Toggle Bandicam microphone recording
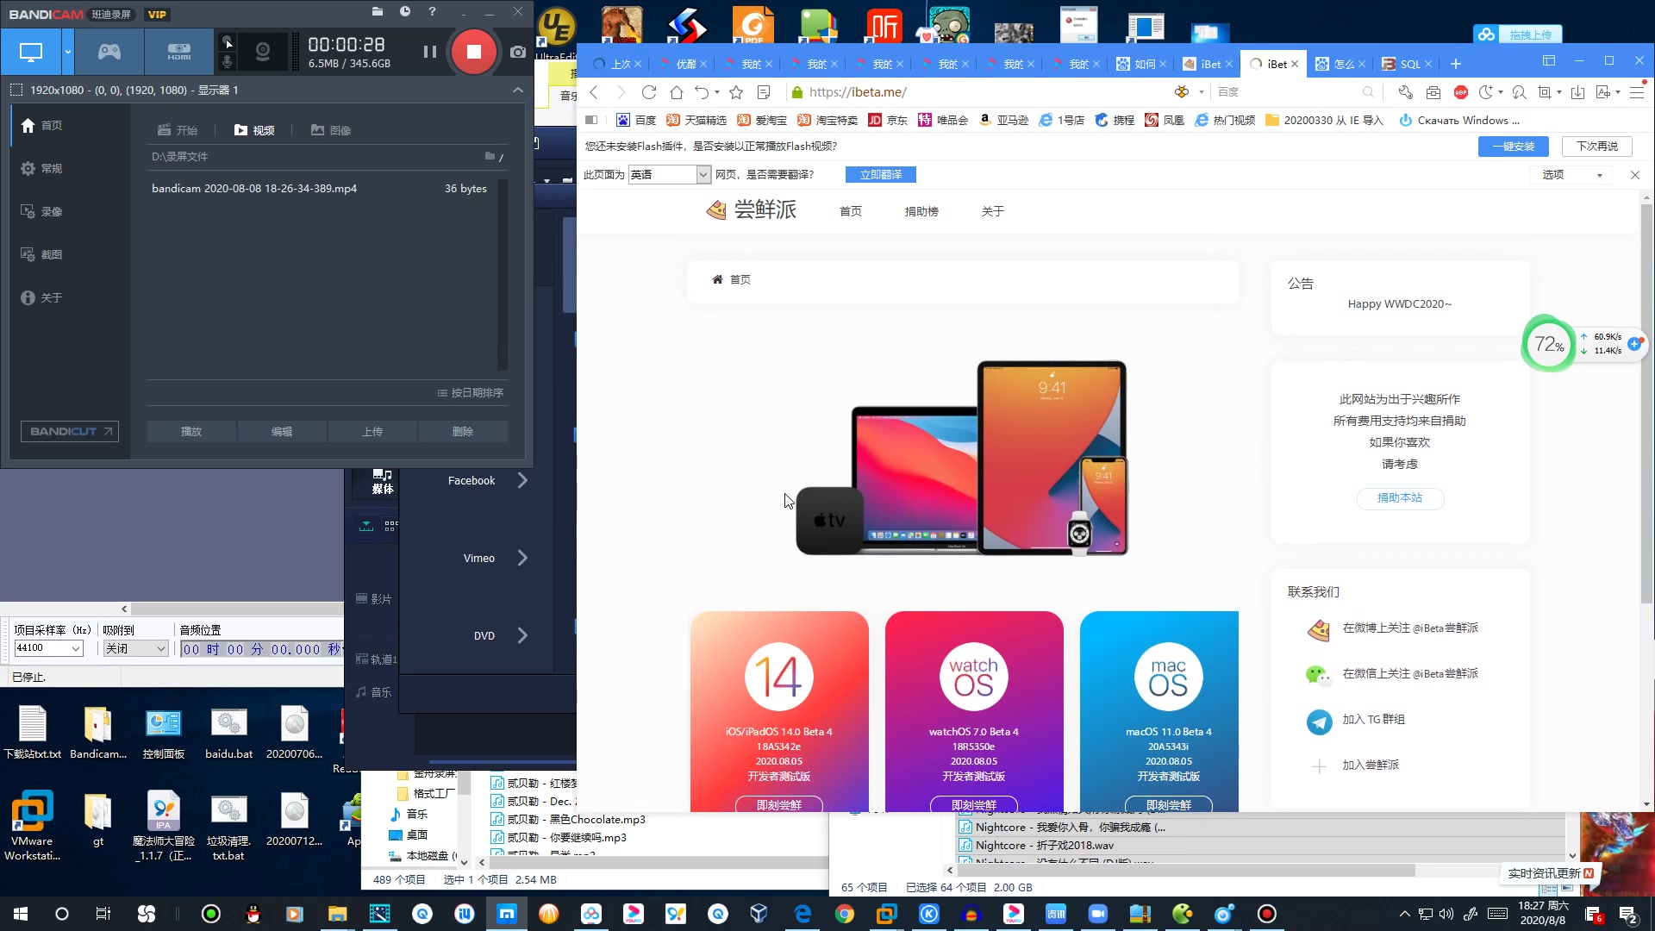Screen dimensions: 1655x931 click(x=227, y=62)
